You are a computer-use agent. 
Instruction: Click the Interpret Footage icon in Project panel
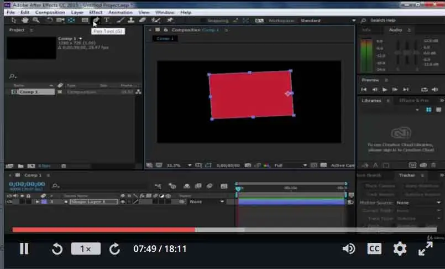pos(9,166)
